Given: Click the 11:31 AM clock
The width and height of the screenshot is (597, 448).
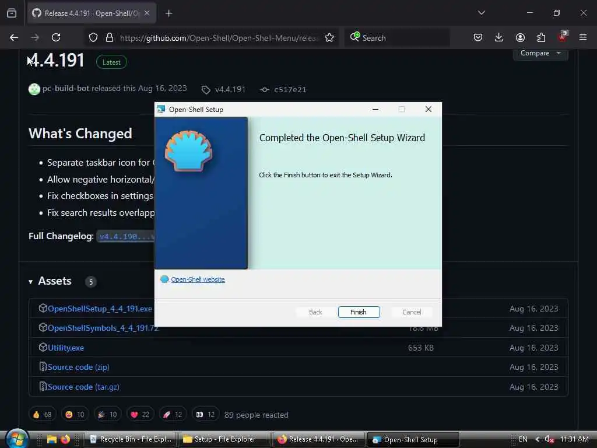Looking at the screenshot, I should (x=574, y=439).
